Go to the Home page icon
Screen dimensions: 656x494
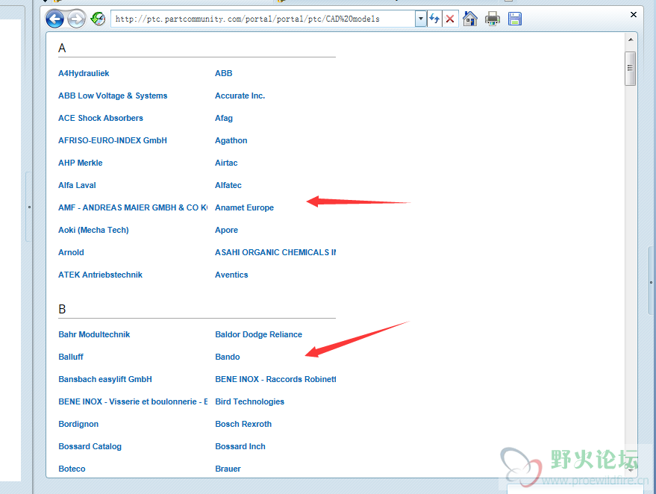tap(470, 19)
